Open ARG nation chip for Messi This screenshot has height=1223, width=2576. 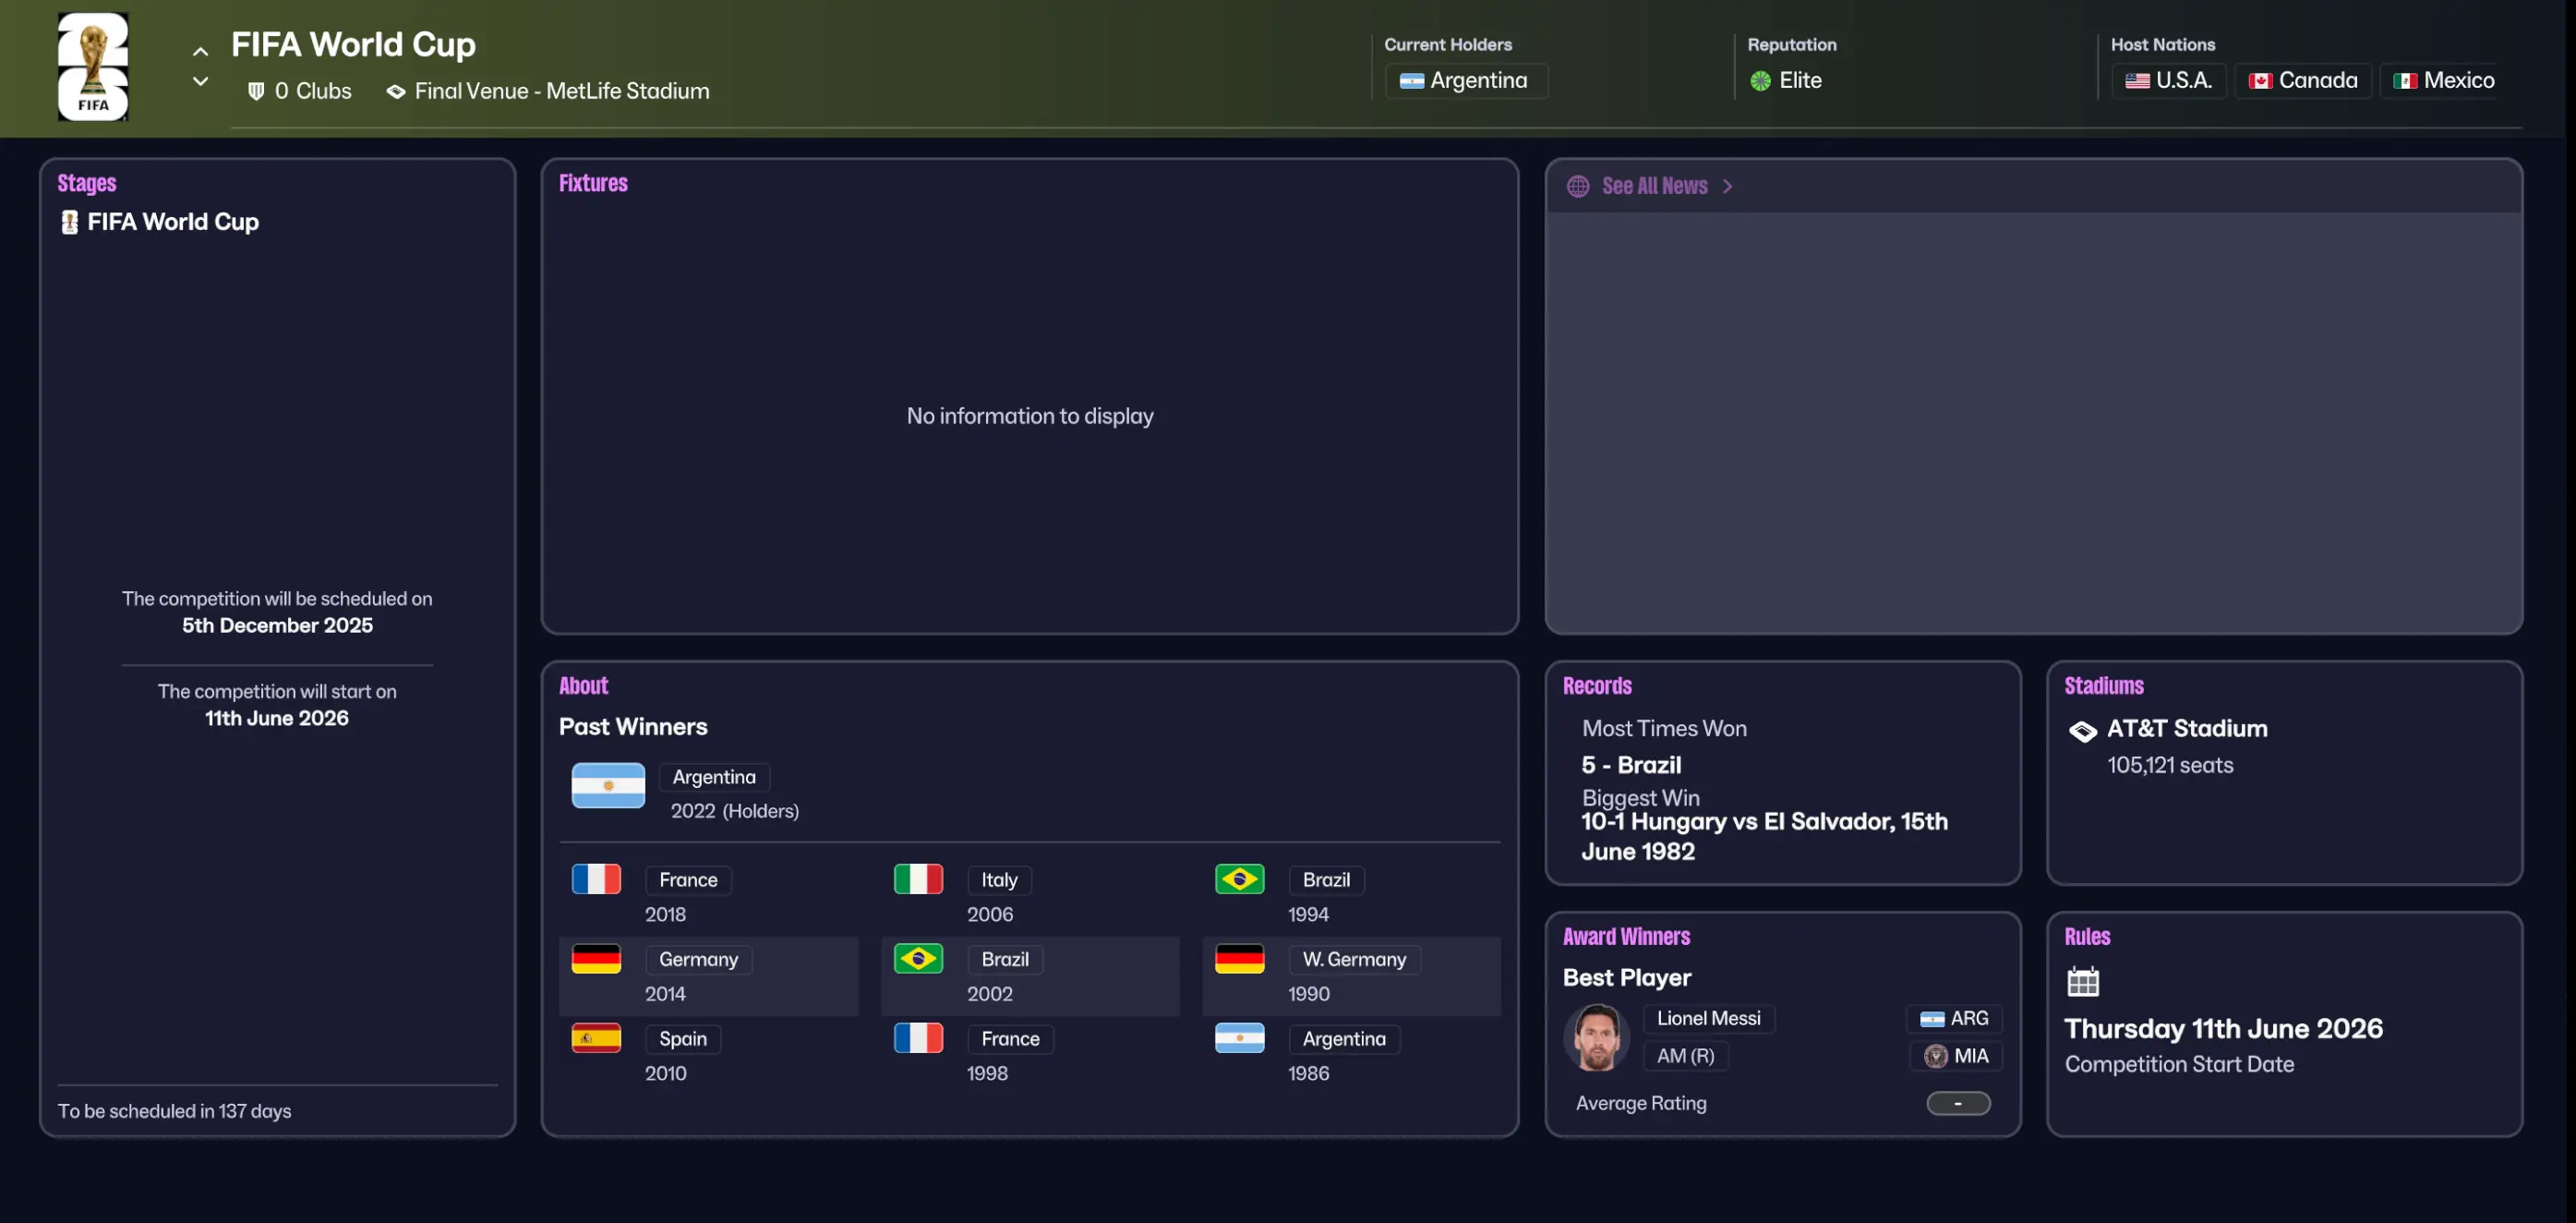[x=1954, y=1019]
